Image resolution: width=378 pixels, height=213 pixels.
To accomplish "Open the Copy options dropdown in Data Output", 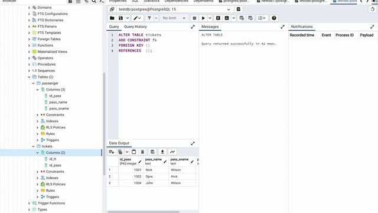I will pos(127,152).
